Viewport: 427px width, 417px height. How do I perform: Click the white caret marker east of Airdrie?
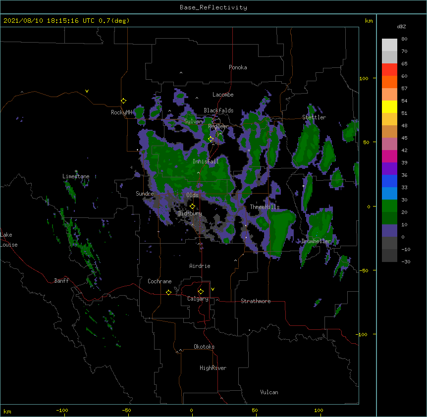pos(236,261)
